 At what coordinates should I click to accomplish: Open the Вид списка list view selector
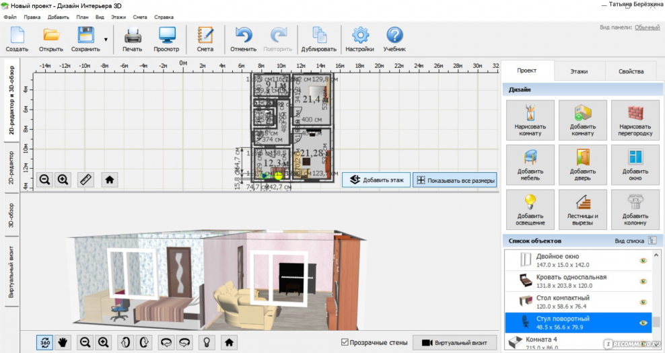point(652,241)
